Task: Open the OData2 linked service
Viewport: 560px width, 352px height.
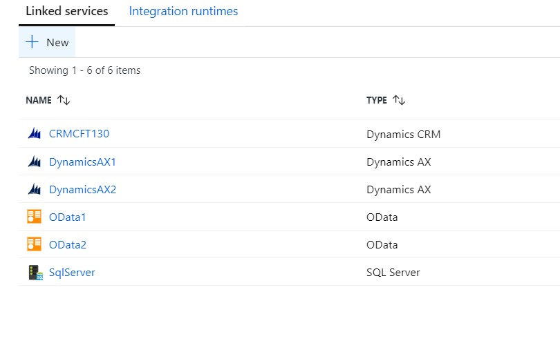Action: click(x=68, y=244)
